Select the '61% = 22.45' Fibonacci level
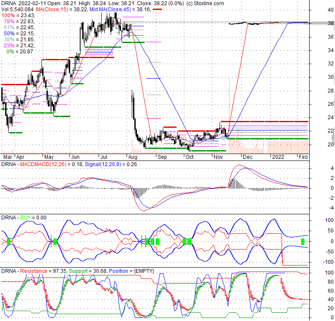 19,27
